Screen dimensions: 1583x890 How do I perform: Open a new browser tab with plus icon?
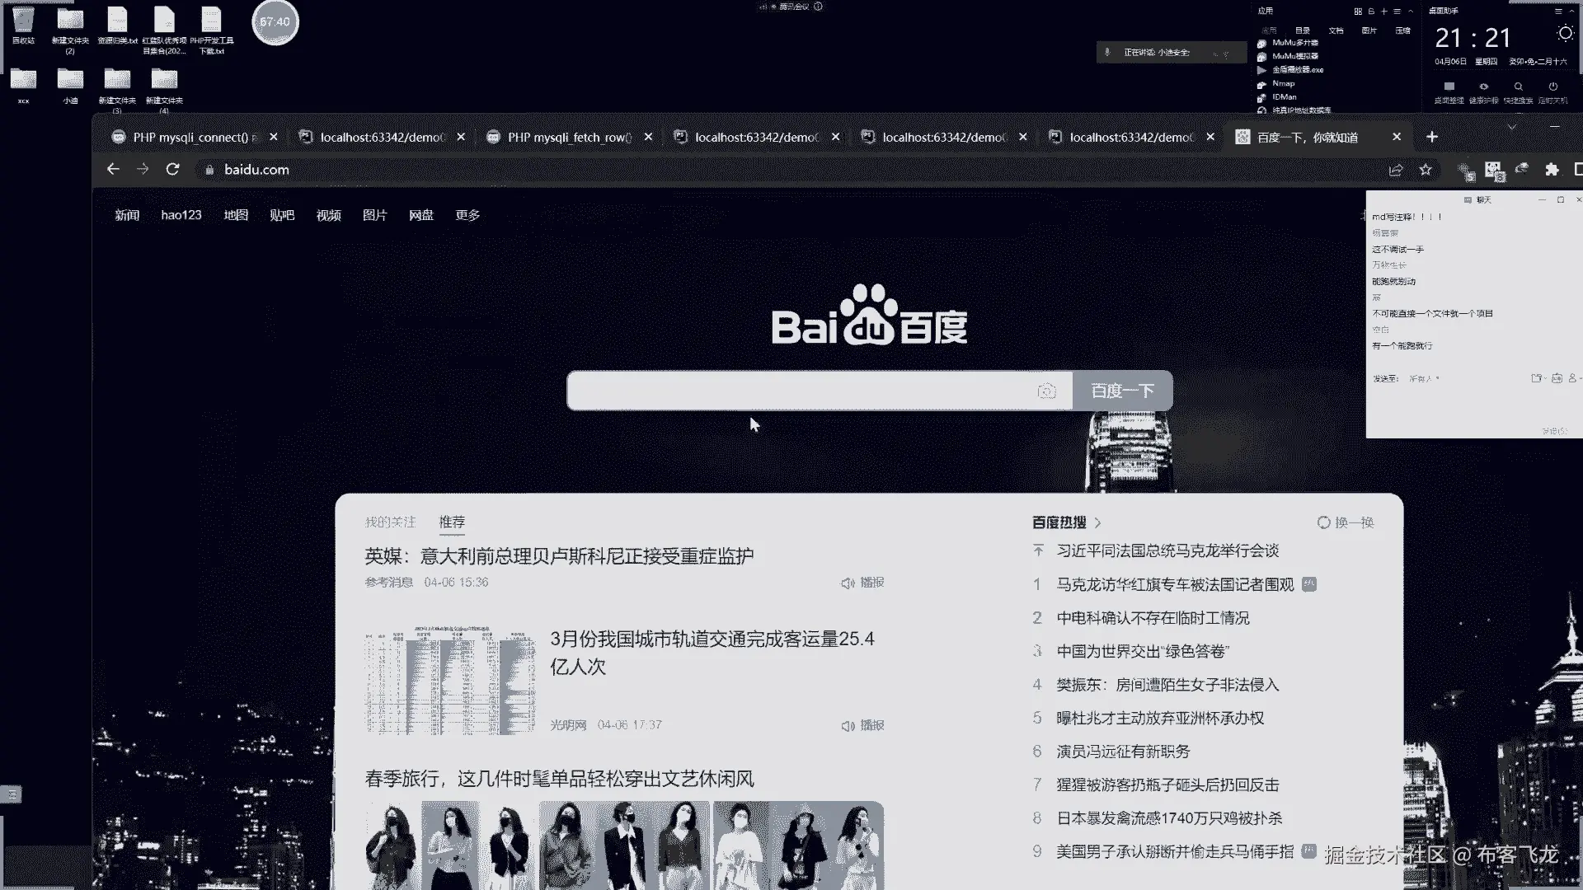coord(1432,137)
